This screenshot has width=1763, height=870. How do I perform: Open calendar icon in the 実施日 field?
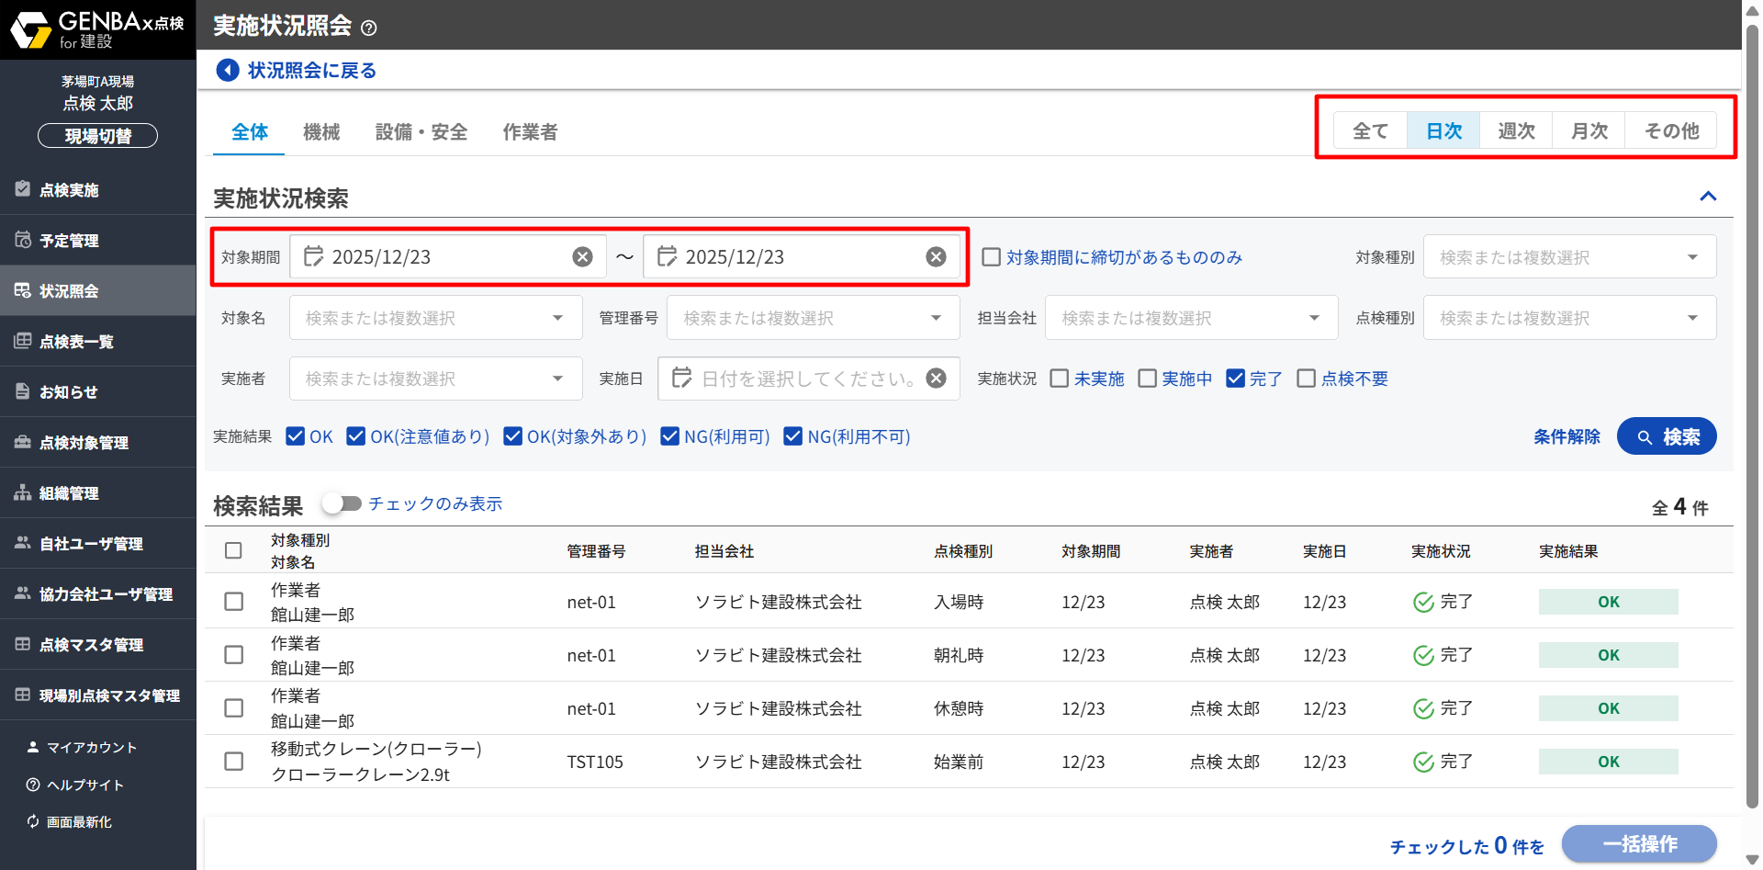681,379
